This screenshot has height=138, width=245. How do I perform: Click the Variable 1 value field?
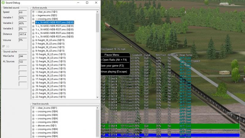click(x=23, y=18)
